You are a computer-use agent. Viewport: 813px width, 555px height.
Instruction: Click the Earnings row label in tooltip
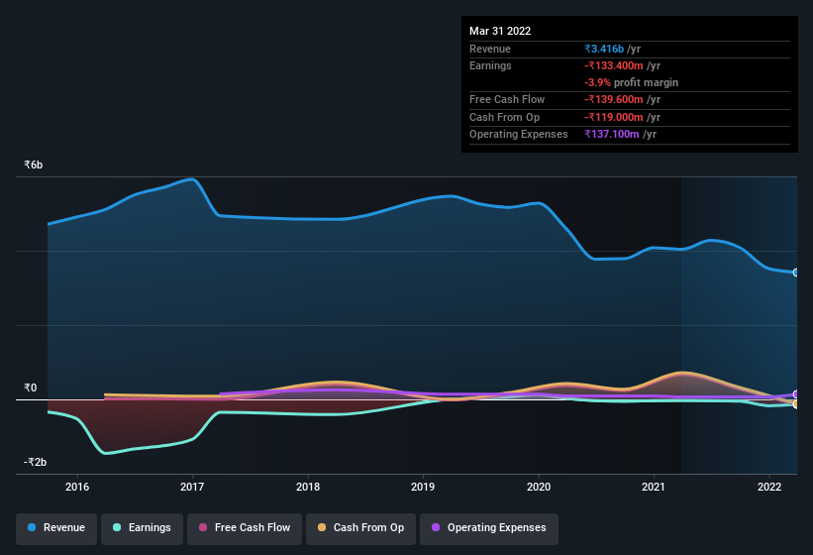[490, 65]
